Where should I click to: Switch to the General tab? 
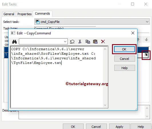pos(9,14)
